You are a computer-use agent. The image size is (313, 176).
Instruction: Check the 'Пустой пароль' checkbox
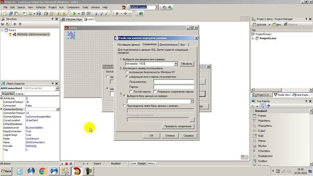(131, 91)
